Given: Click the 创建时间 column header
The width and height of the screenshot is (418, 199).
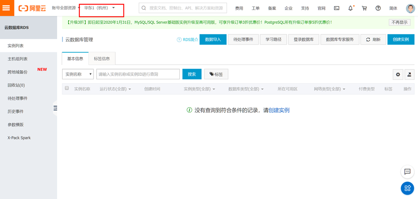Looking at the screenshot, I should pyautogui.click(x=152, y=89).
